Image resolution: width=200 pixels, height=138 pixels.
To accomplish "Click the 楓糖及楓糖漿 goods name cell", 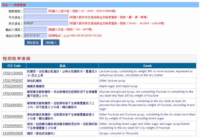I will [x=62, y=86].
